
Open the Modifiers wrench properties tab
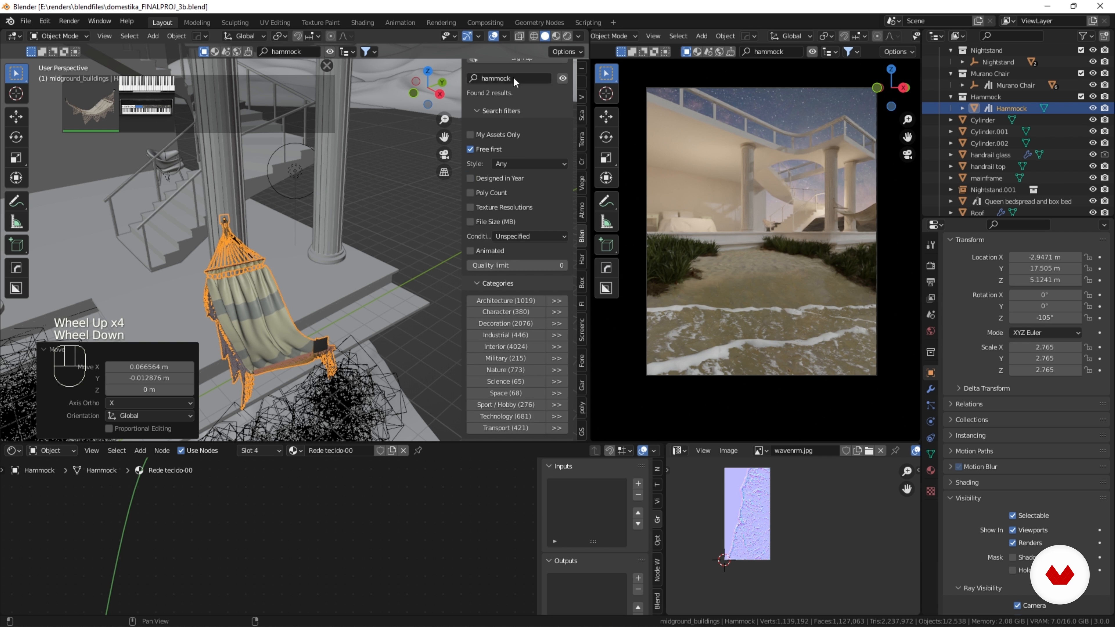pyautogui.click(x=930, y=389)
